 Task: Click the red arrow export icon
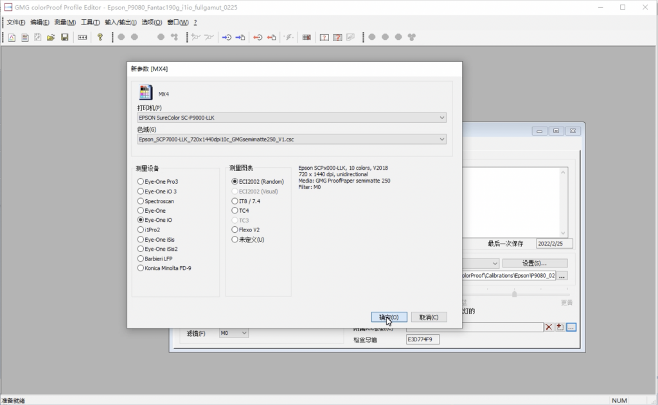258,37
